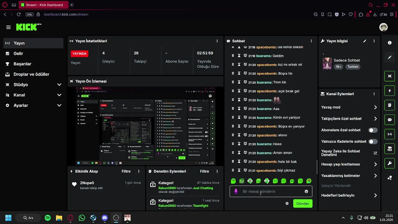The width and height of the screenshot is (398, 224).
Task: Click the Turkish language tag
Action: [353, 67]
